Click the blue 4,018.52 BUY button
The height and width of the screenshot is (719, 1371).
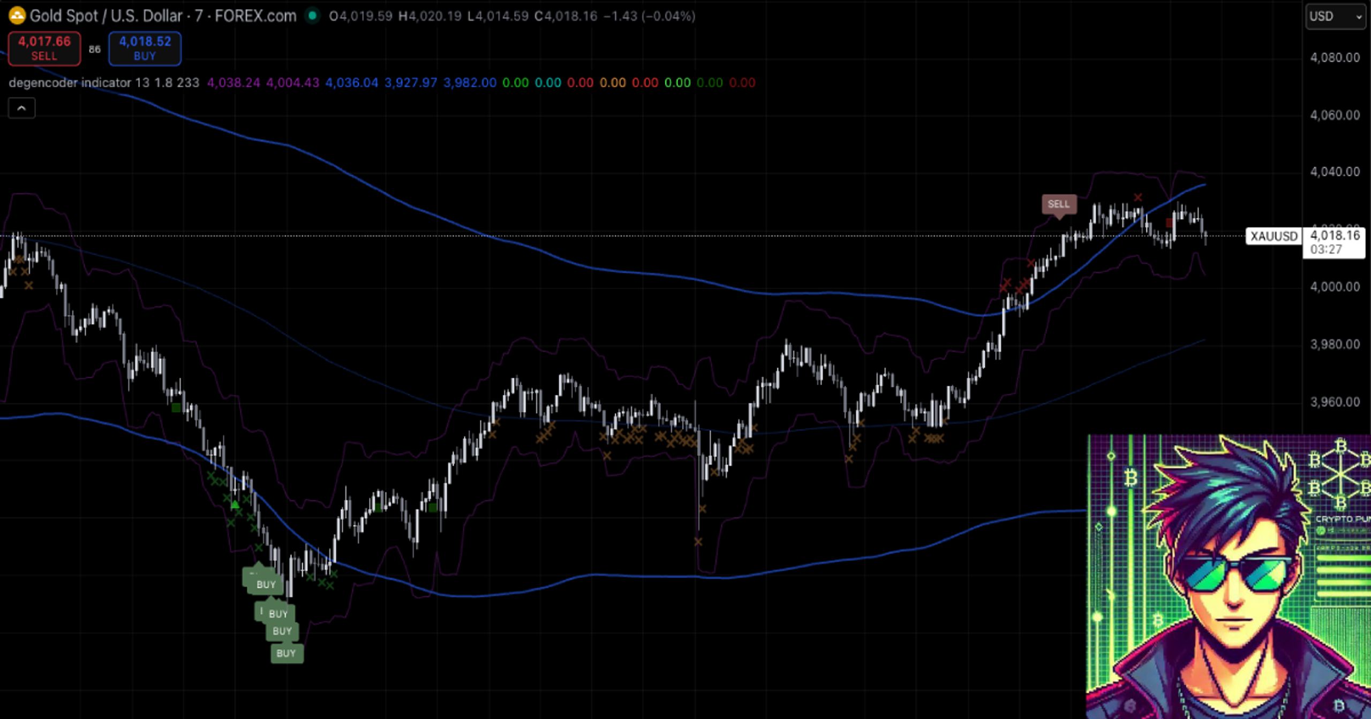click(145, 49)
